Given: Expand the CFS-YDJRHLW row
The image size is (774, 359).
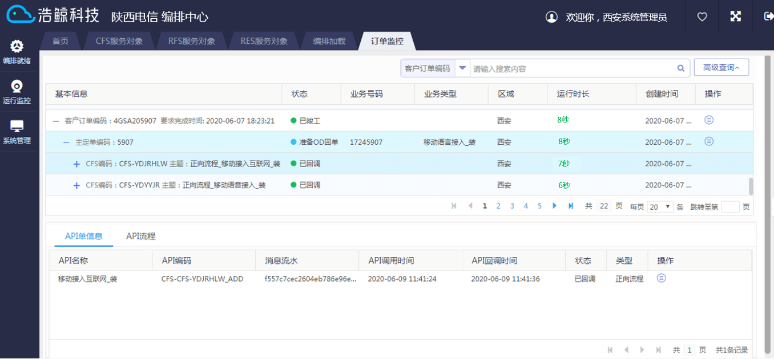Looking at the screenshot, I should tap(76, 164).
